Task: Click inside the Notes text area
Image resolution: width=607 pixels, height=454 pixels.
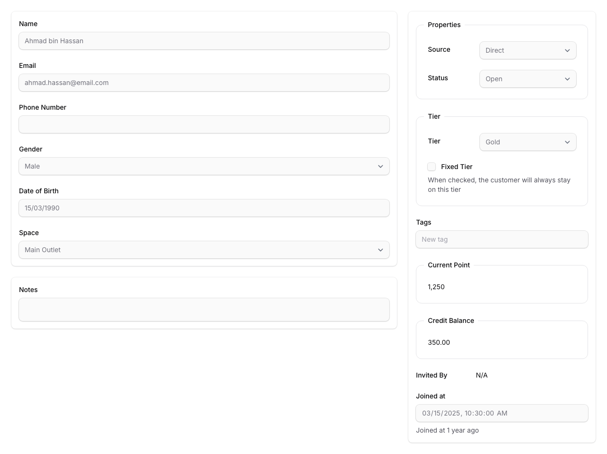Action: click(204, 310)
